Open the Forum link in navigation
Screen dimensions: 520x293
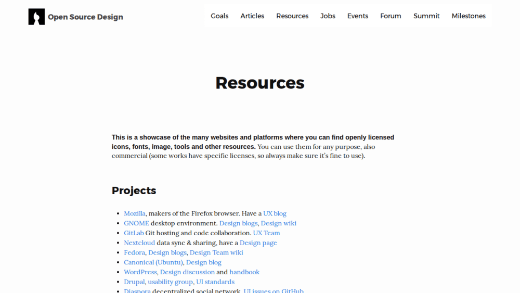point(391,16)
